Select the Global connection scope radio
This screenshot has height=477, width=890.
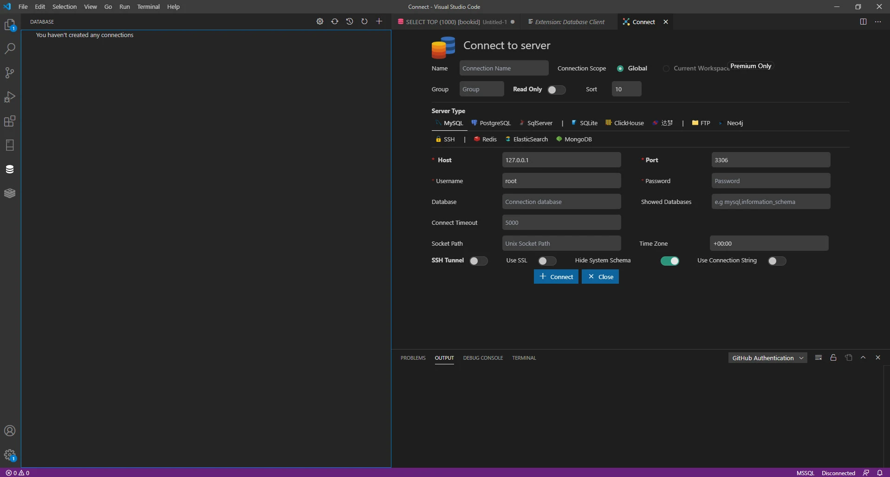click(620, 69)
